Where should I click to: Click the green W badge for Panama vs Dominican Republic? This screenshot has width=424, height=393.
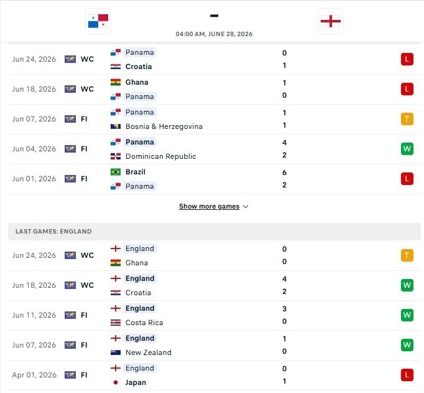pos(407,149)
